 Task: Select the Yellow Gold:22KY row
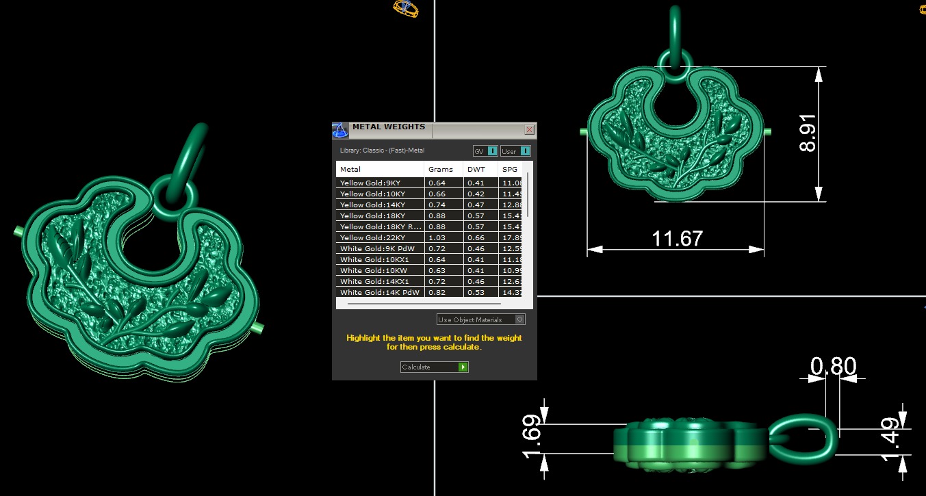[x=429, y=237]
